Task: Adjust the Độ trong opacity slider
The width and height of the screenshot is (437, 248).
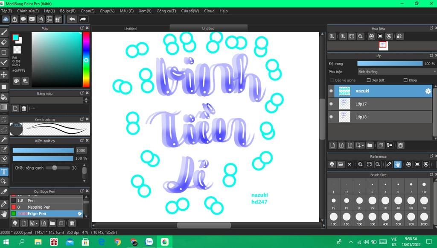Action: click(x=390, y=64)
